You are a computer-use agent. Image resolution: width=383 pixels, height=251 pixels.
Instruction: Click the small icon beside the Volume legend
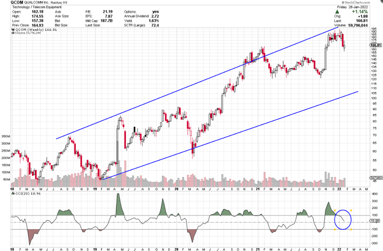coord(13,33)
